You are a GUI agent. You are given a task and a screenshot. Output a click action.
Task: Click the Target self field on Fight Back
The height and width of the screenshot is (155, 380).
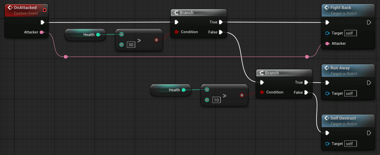(350, 33)
